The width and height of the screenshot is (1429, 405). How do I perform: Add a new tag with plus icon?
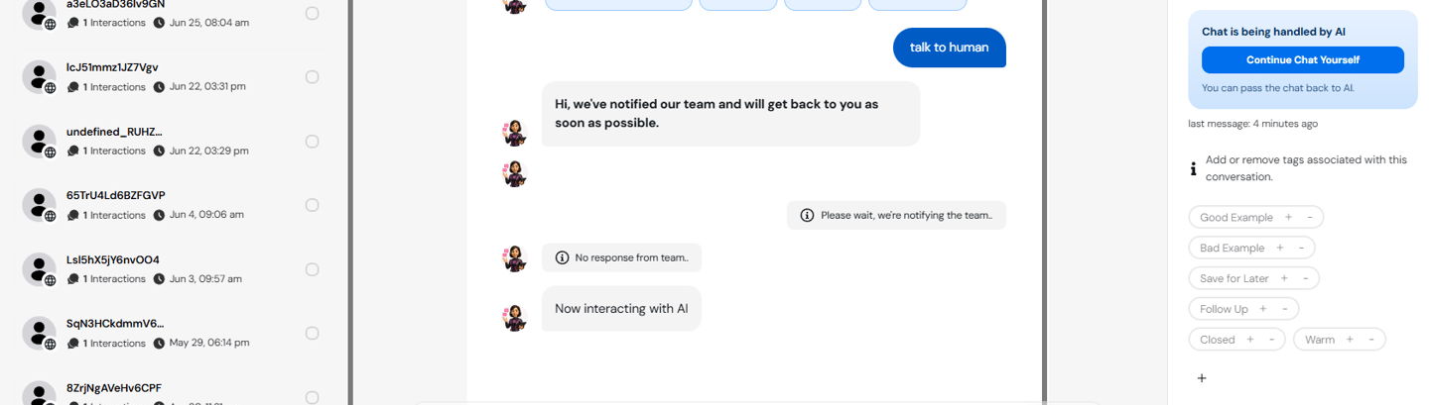pyautogui.click(x=1202, y=378)
